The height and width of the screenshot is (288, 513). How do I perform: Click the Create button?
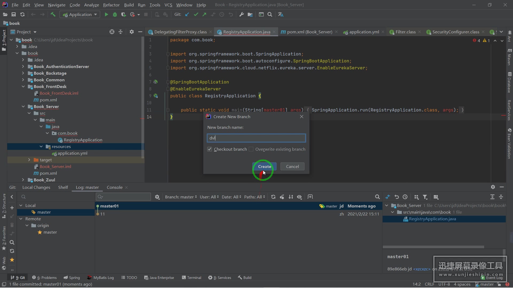(x=264, y=167)
